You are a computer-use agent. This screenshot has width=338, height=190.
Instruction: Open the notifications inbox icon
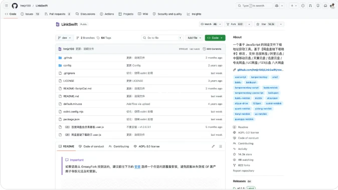[x=325, y=6]
